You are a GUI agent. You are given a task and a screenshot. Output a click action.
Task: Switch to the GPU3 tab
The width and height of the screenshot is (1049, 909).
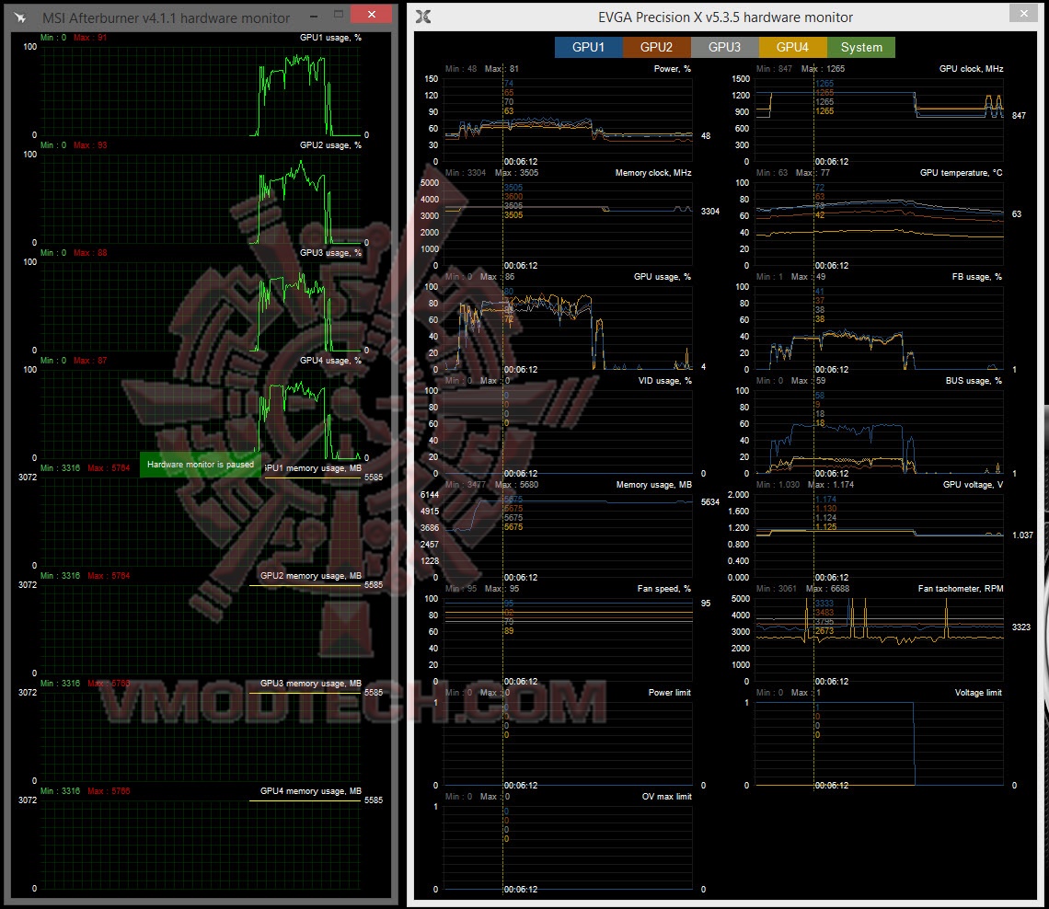(724, 48)
